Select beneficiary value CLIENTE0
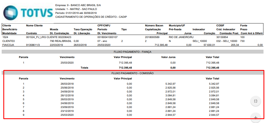 8,41
